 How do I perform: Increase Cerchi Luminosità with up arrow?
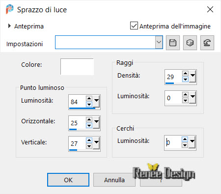[185, 139]
